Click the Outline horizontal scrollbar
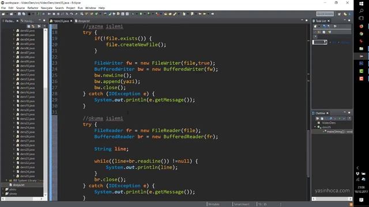The height and width of the screenshot is (207, 369). (x=332, y=199)
